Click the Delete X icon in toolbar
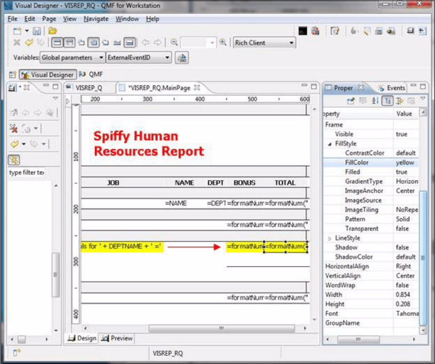The image size is (435, 364). pos(17,43)
